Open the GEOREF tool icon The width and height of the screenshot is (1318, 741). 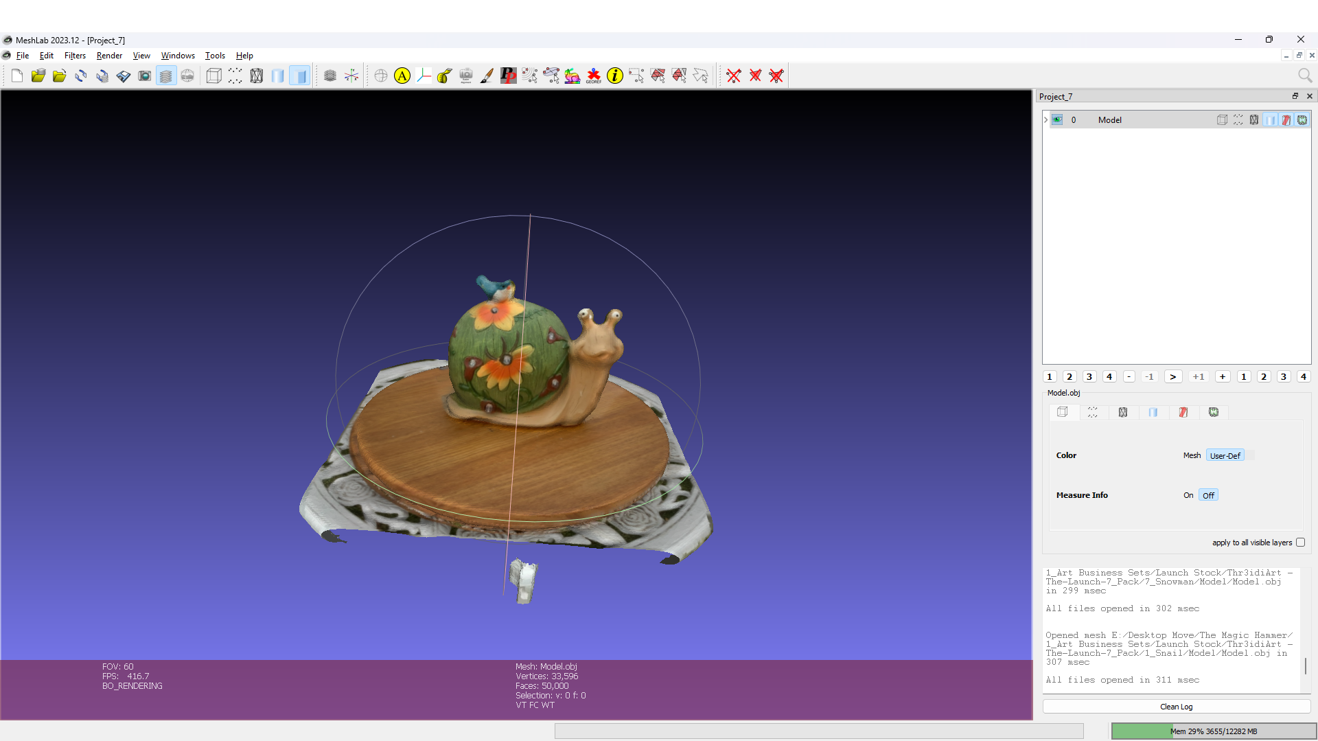[x=594, y=76]
